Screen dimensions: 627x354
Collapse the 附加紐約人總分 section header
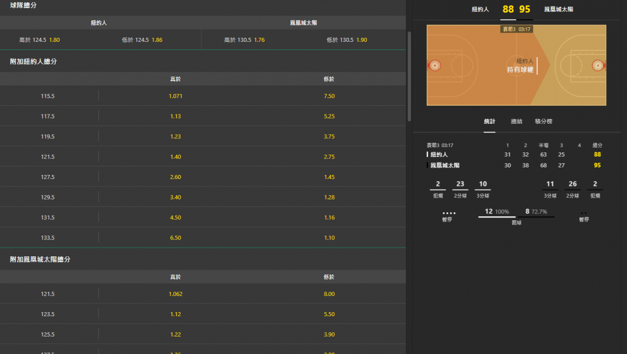[x=203, y=61]
